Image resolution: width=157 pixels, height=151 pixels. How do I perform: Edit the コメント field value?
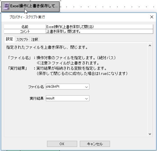(100, 31)
